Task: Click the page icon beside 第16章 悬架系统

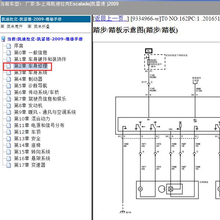Action: click(x=9, y=158)
